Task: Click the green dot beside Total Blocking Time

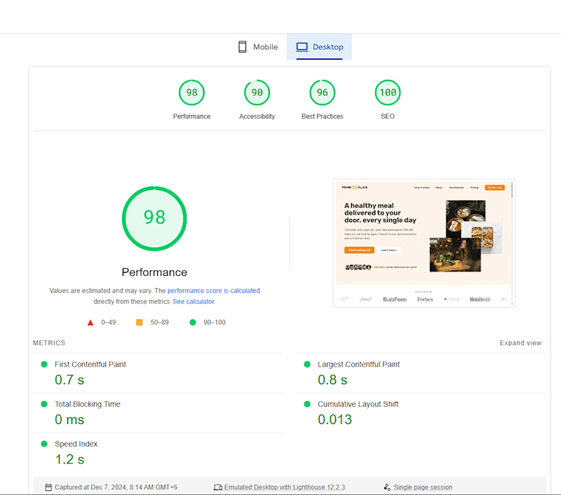Action: click(x=44, y=404)
